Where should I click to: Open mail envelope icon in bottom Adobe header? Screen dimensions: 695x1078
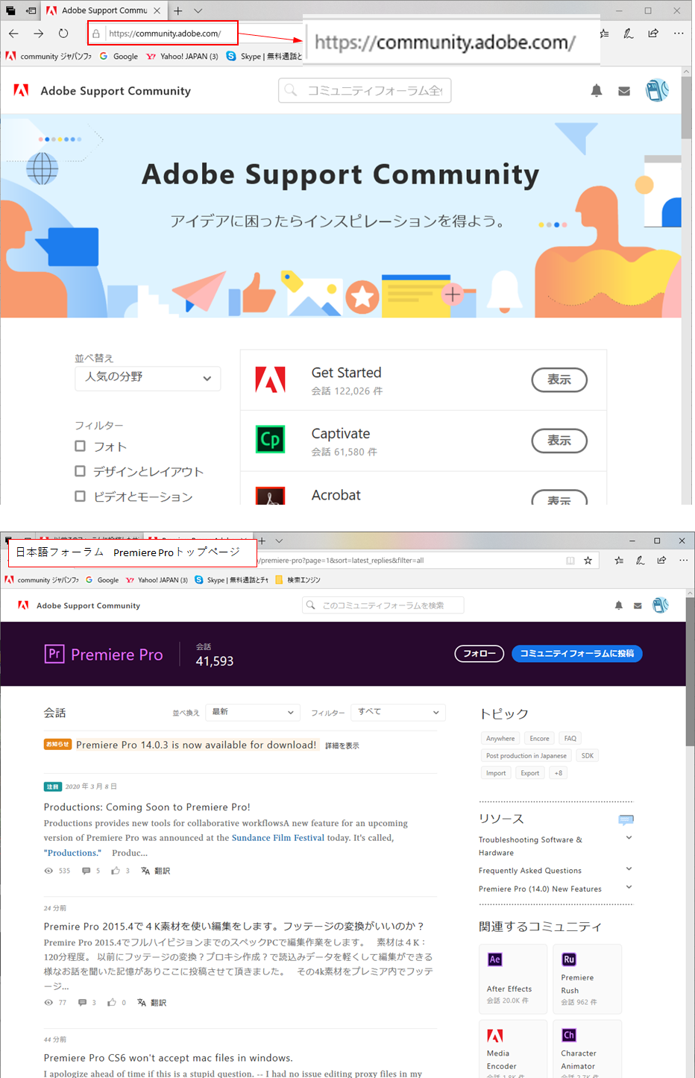point(638,606)
